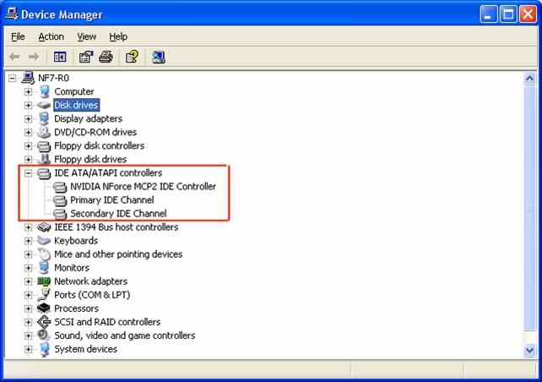
Task: Expand the Network adapters node
Action: pyautogui.click(x=28, y=281)
